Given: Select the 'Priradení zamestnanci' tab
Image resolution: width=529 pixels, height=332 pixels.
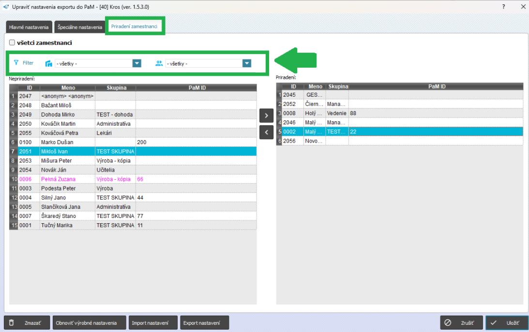Looking at the screenshot, I should pyautogui.click(x=134, y=27).
